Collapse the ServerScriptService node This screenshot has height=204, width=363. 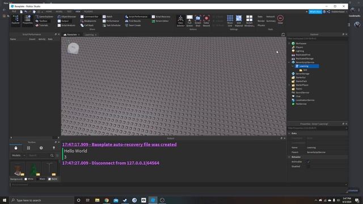[289, 62]
